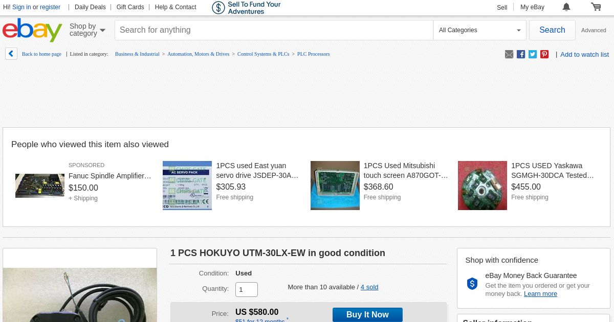614x322 pixels.
Task: Click the Buy It Now button
Action: point(367,314)
